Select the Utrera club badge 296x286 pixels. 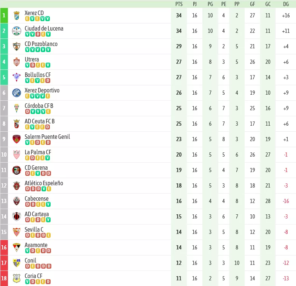[17, 62]
